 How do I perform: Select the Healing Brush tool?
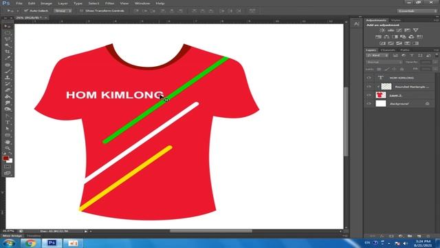(7, 65)
